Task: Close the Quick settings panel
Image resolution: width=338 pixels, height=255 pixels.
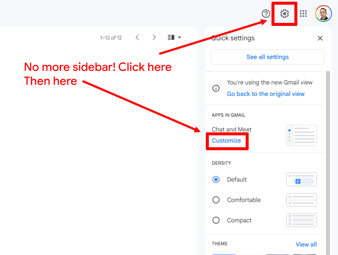Action: tap(320, 38)
